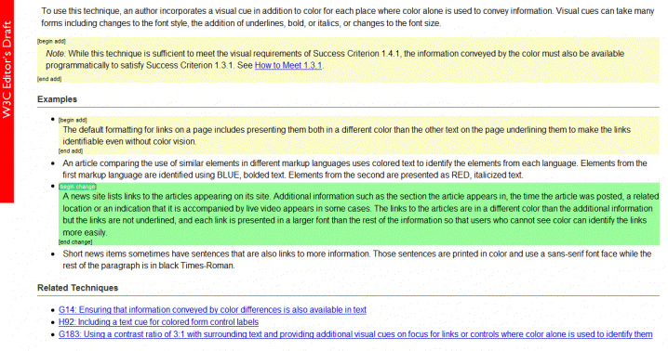This screenshot has width=668, height=351.
Task: Click the 'end add' marker below Note
Action: (x=49, y=79)
